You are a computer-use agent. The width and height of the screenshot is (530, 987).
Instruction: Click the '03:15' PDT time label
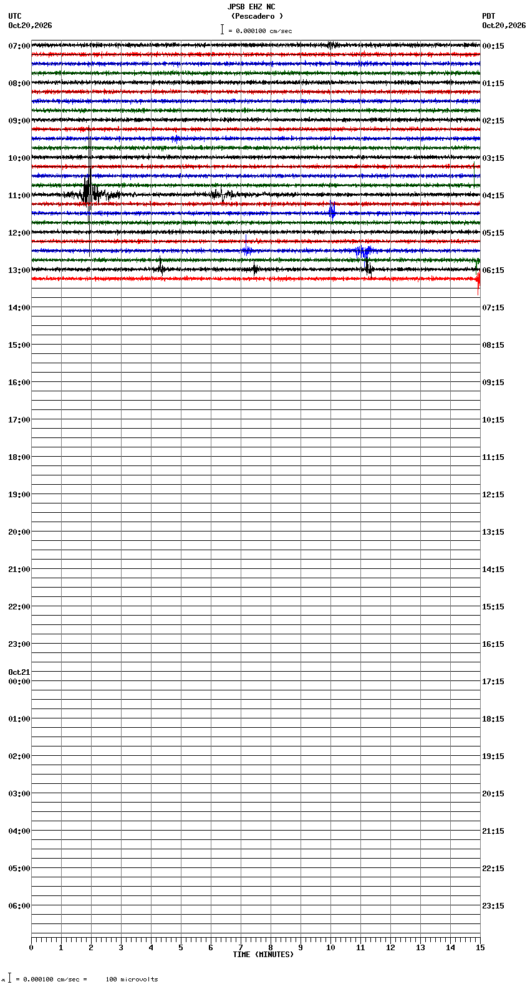click(493, 158)
